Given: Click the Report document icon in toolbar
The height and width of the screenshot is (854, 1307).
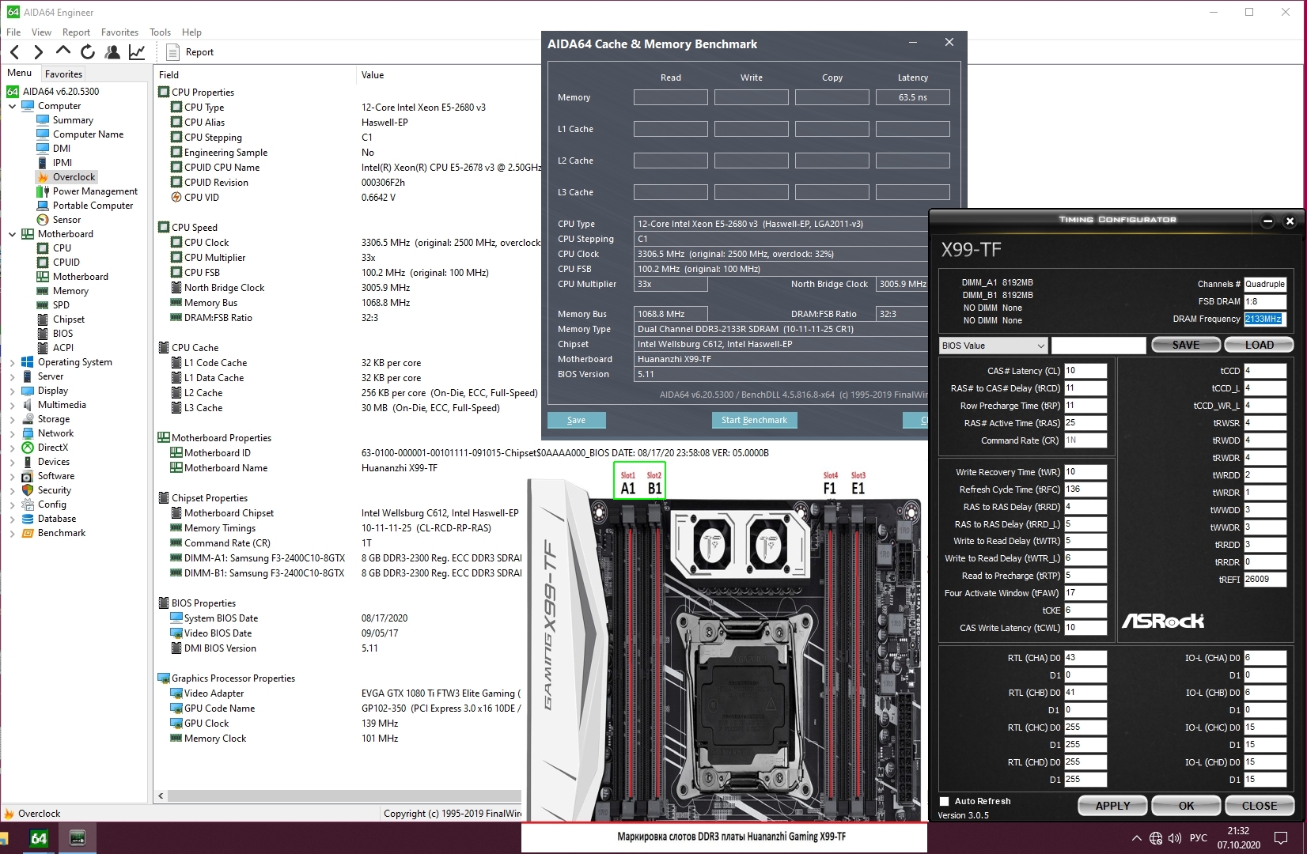Looking at the screenshot, I should tap(172, 52).
